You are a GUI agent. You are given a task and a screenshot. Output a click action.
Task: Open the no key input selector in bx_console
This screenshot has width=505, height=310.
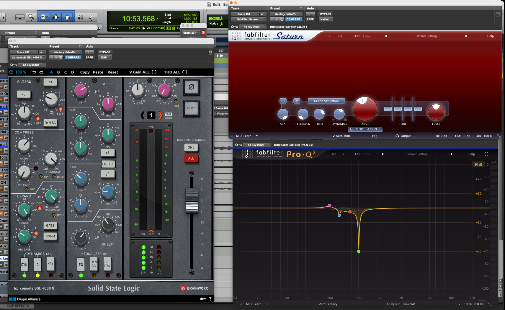pyautogui.click(x=32, y=65)
